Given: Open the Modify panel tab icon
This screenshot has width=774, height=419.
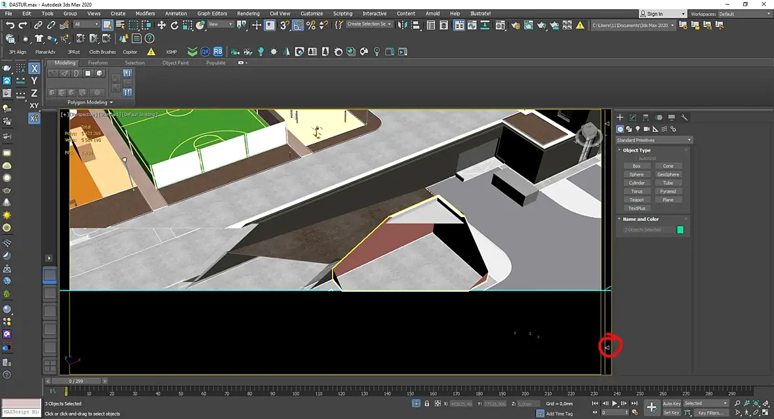Looking at the screenshot, I should tap(633, 117).
